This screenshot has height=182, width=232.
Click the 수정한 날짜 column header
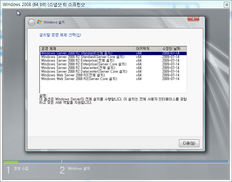pos(173,49)
